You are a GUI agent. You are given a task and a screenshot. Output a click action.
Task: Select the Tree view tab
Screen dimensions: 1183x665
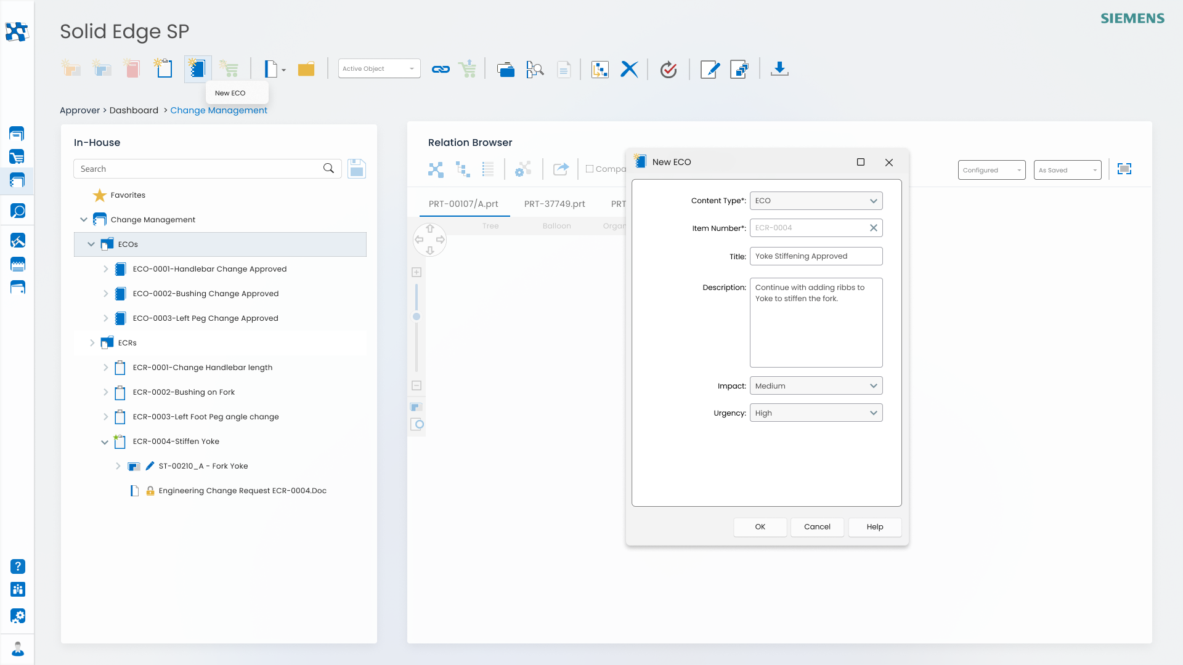(490, 226)
